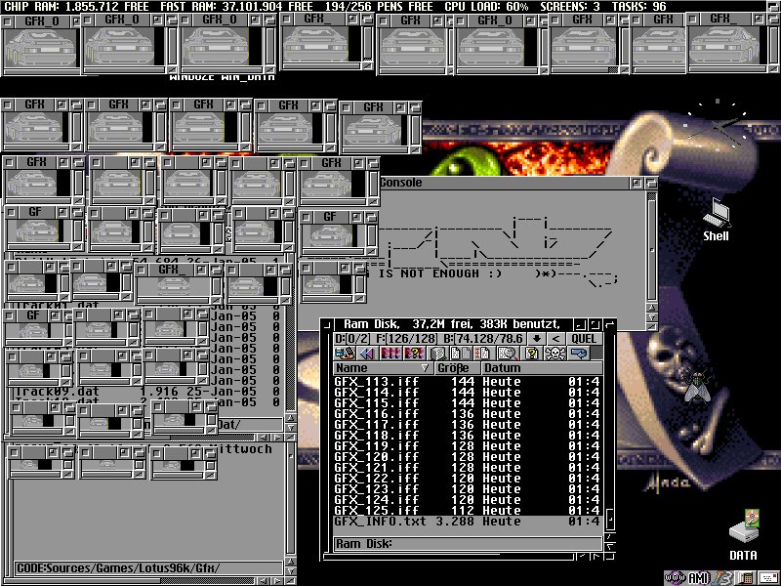Click the red-marked documents icon in Ram Disk toolbar
The image size is (781, 586).
click(482, 354)
